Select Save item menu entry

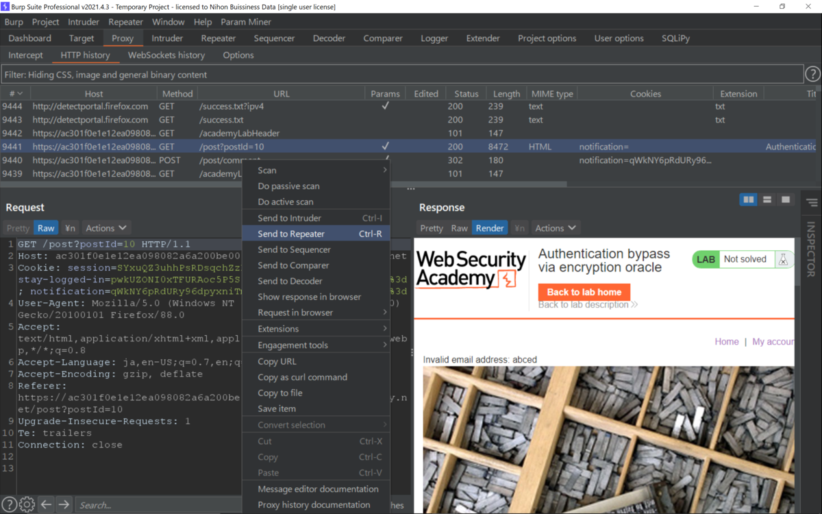pos(316,408)
